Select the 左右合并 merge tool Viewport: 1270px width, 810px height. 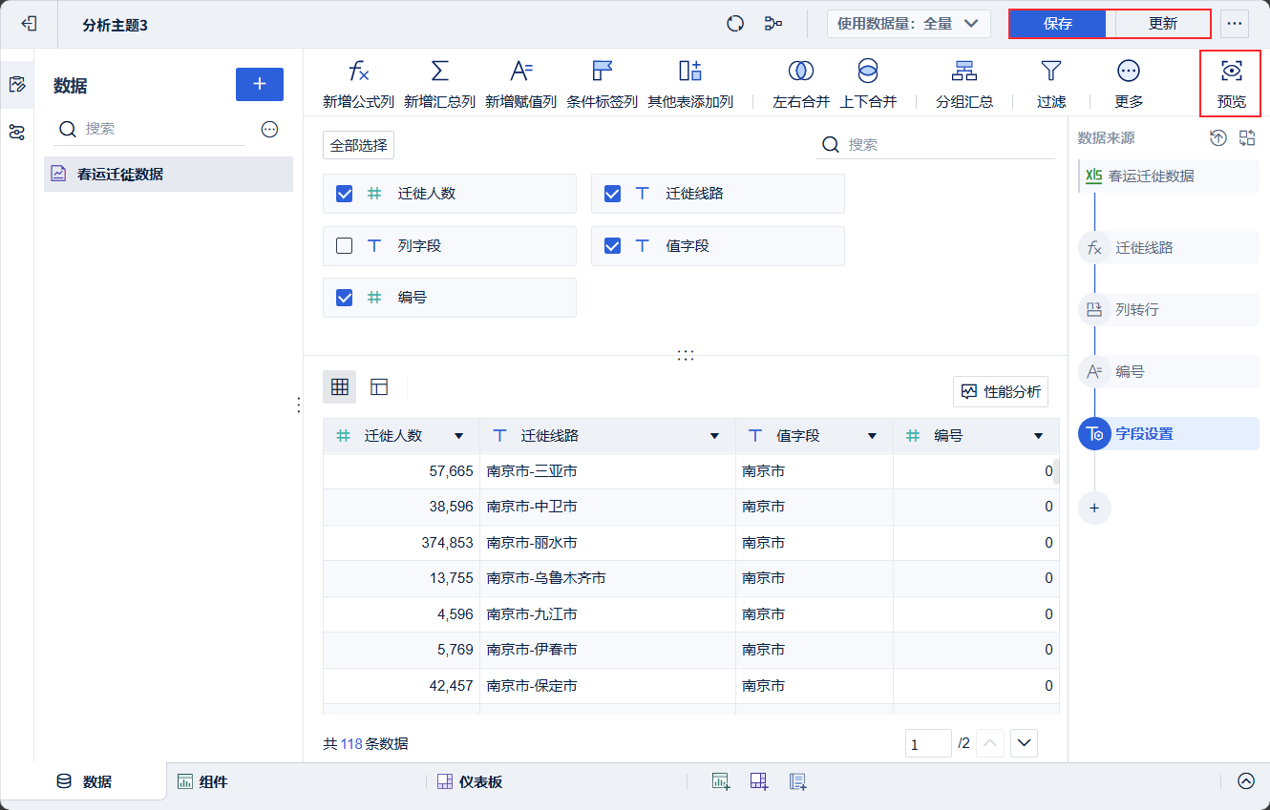point(800,72)
